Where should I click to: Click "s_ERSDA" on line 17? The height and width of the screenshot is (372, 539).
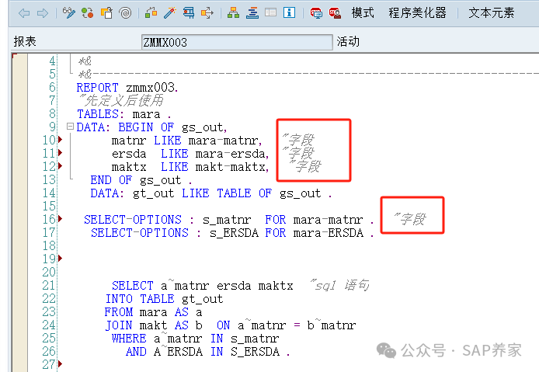pos(234,233)
